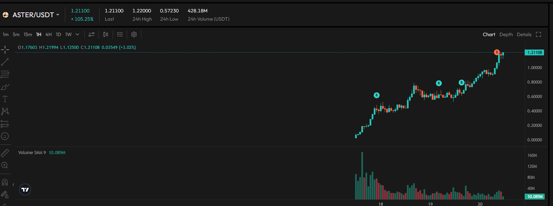Switch to the Depth view
Screen dimensions: 553x206
(x=506, y=34)
